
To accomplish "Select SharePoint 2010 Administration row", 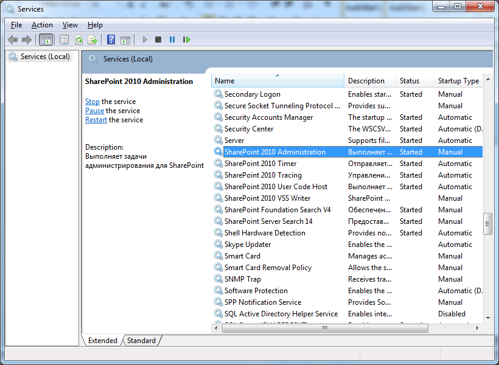I will point(347,152).
